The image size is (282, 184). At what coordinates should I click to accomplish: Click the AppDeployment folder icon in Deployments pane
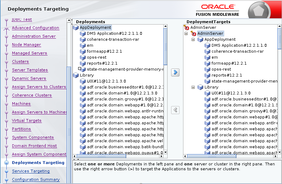(76, 27)
